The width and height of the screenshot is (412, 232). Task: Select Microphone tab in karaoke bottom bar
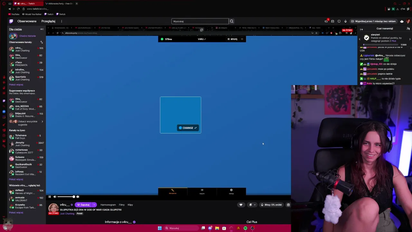[173, 191]
